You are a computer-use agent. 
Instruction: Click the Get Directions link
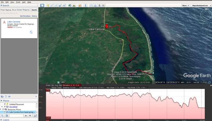pos(25,16)
